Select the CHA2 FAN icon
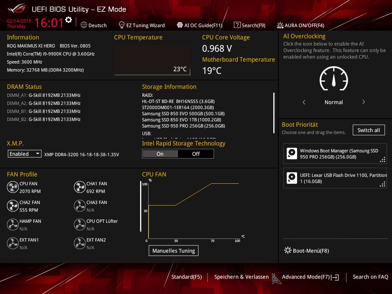392x294 pixels. point(13,206)
